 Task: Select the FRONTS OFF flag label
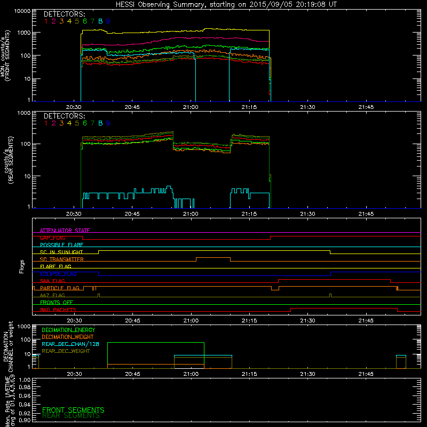pyautogui.click(x=57, y=302)
